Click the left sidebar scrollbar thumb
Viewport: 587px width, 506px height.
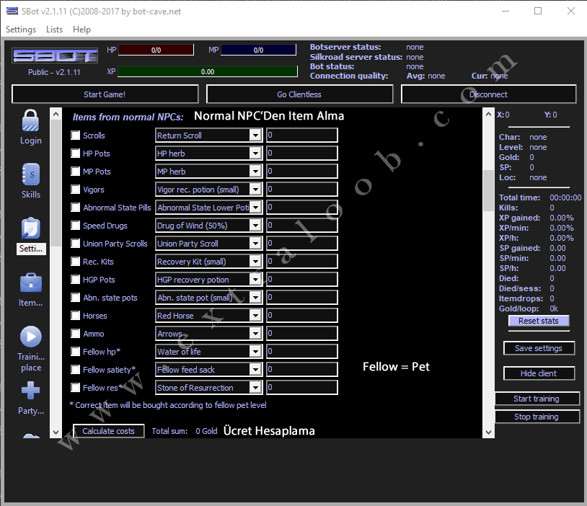56,180
